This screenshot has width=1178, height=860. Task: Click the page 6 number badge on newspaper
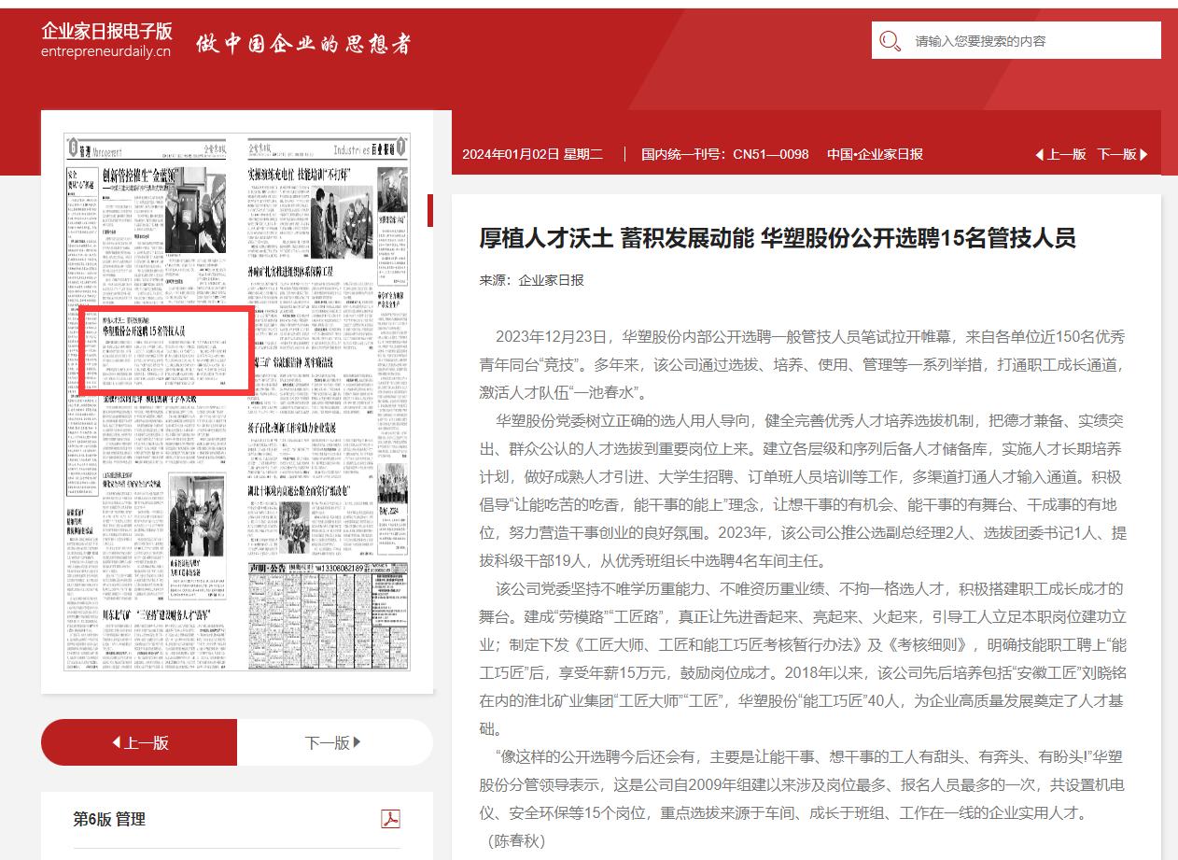pos(72,149)
